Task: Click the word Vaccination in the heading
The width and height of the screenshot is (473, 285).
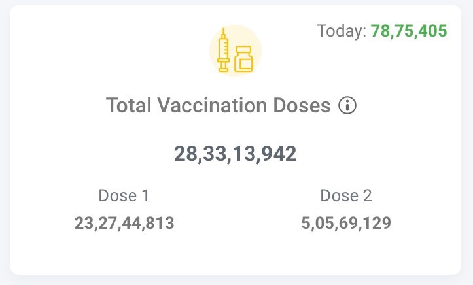Action: point(213,105)
